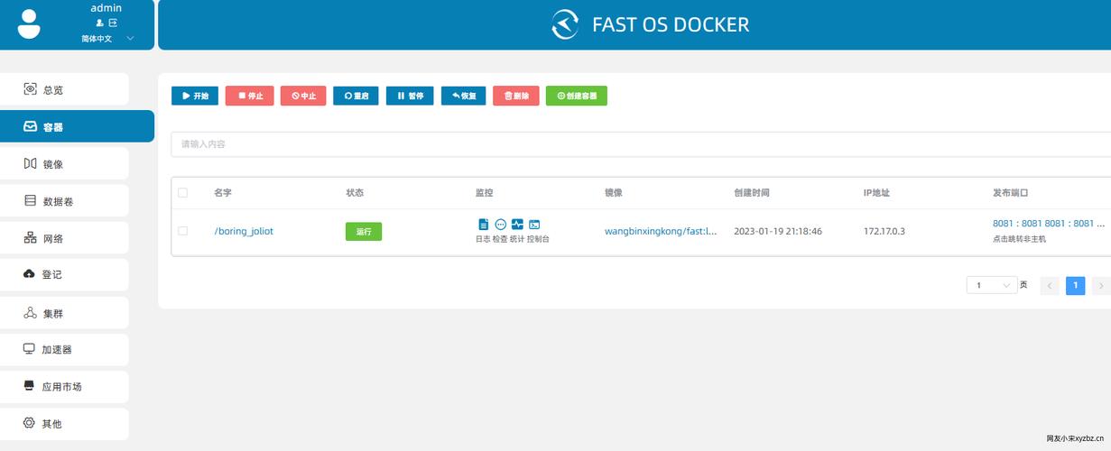Open the 控制台 console icon for boring_joliot

(x=534, y=224)
